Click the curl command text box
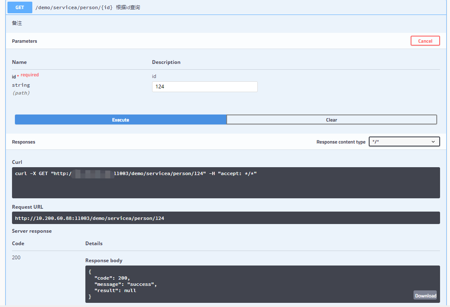Viewport: 450px width, 307px height. click(x=226, y=183)
